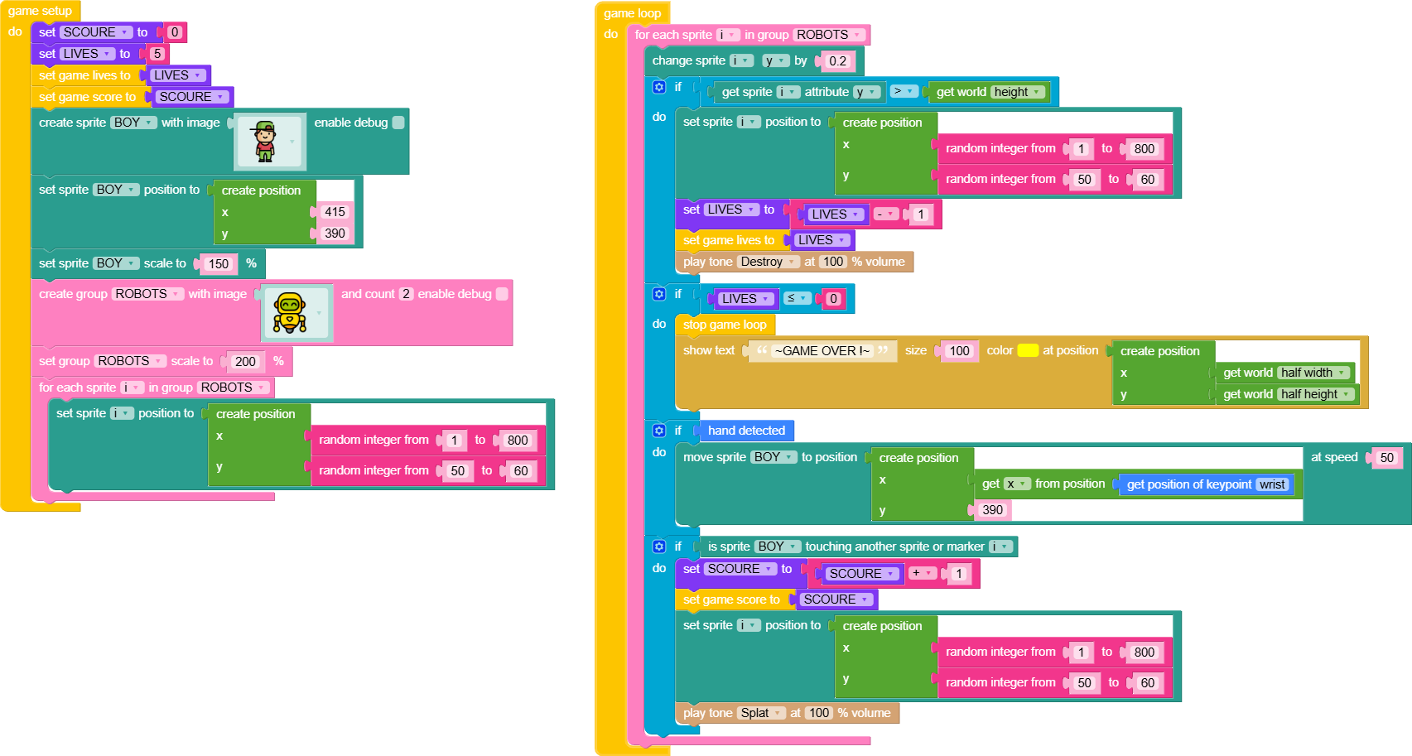Image resolution: width=1412 pixels, height=756 pixels.
Task: Open the greater-than comparison operator dropdown
Action: coord(903,91)
